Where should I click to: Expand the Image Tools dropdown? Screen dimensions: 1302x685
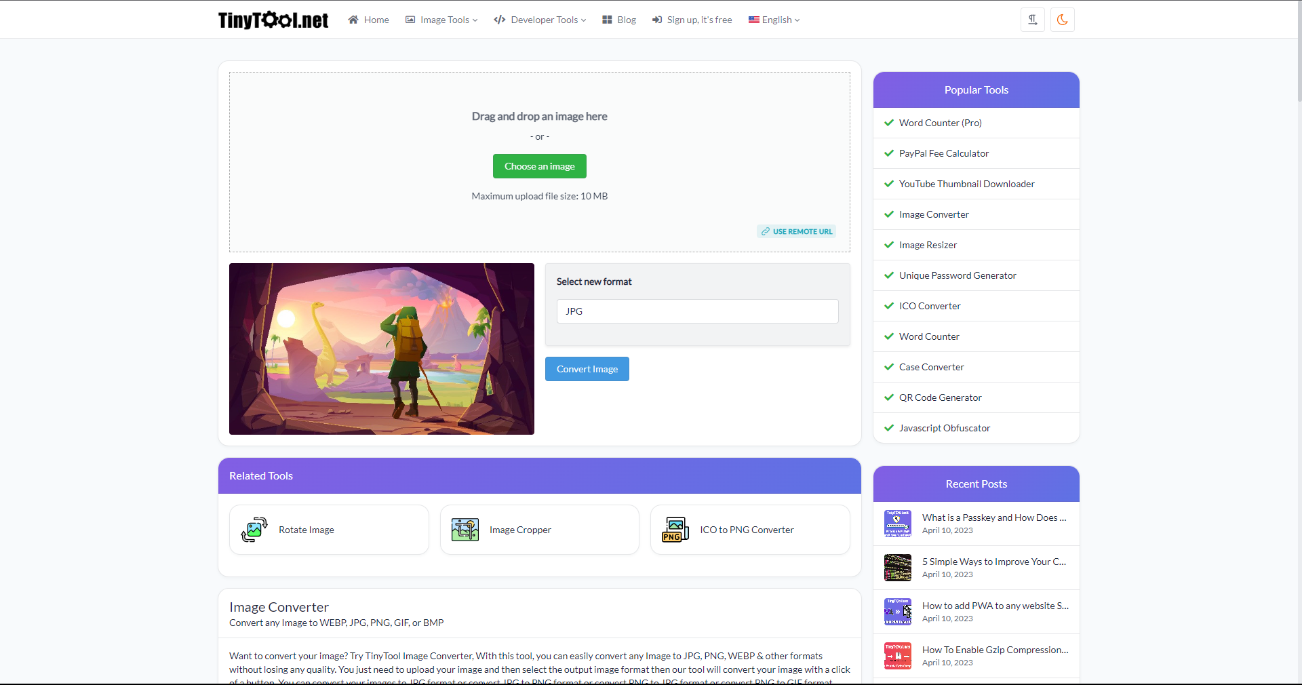(441, 20)
